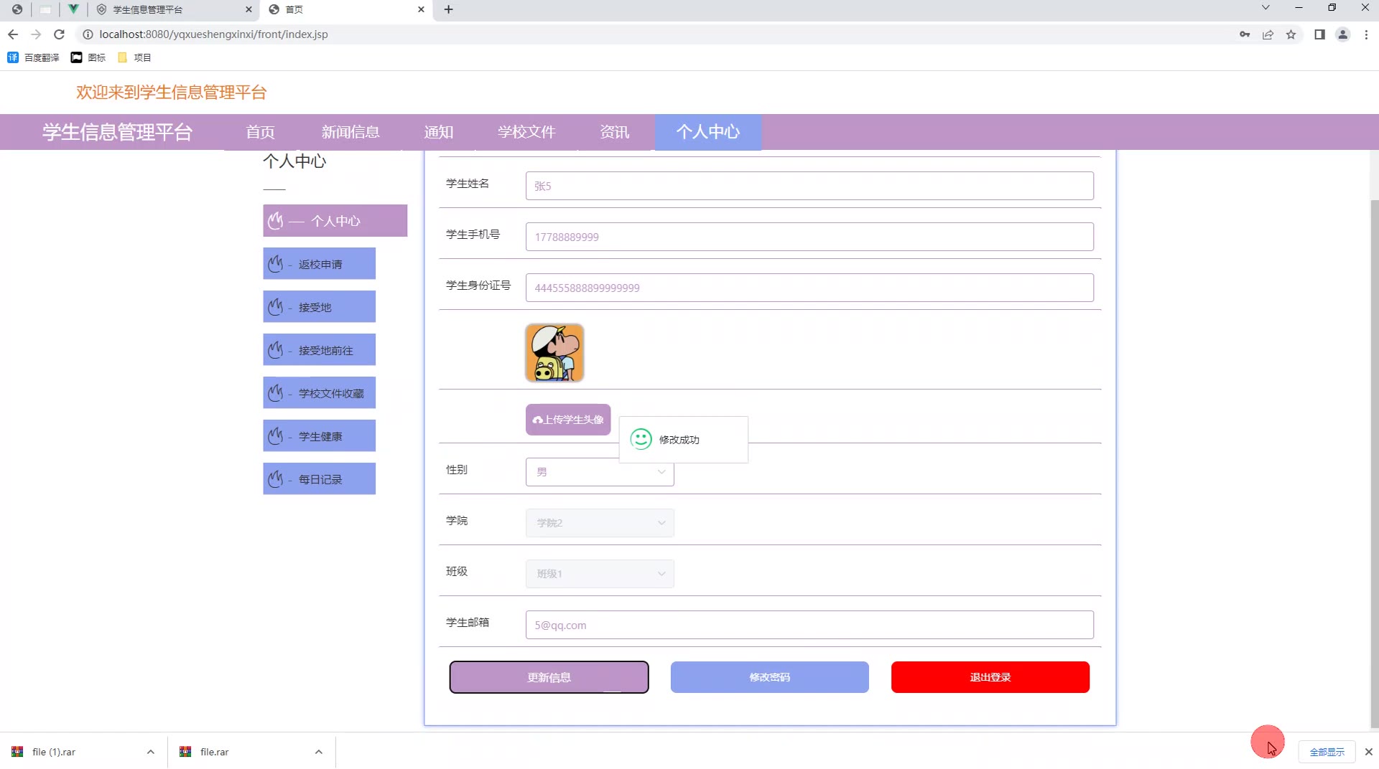Expand options for file.rar download

(x=318, y=752)
